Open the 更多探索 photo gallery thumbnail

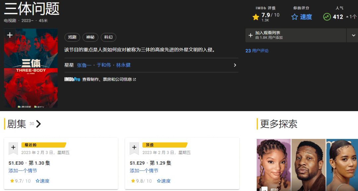[307, 165]
